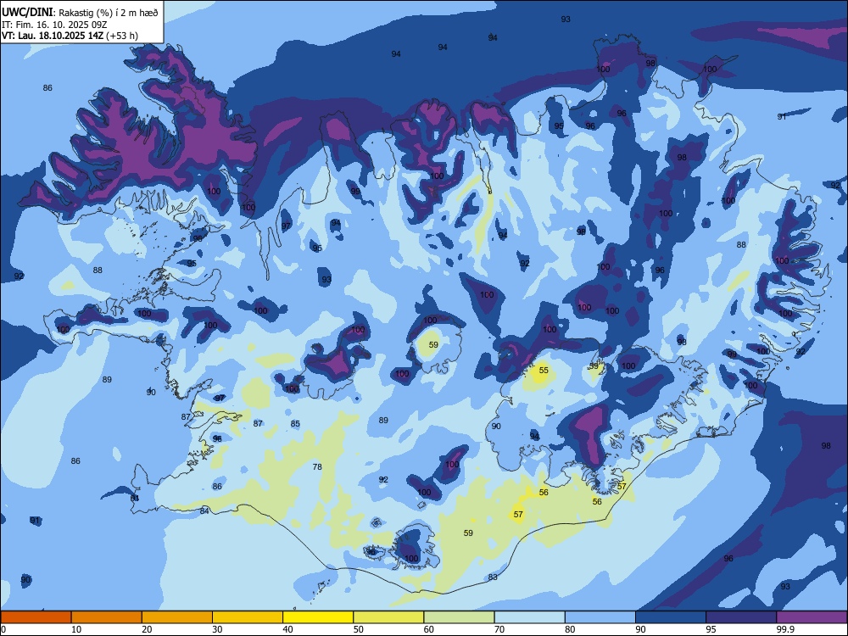This screenshot has width=848, height=636.
Task: Click the 90–95 dark blue legend swatch
Action: pyautogui.click(x=671, y=617)
